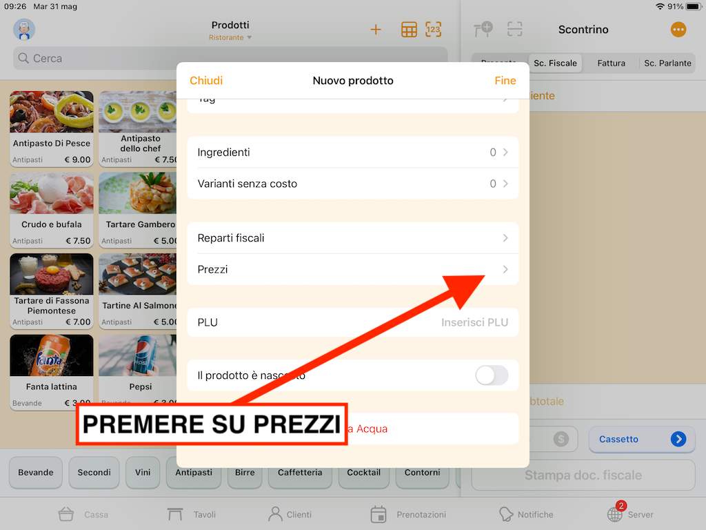Select Tartare di Fassona Piemontese product
The height and width of the screenshot is (530, 706).
[x=51, y=291]
